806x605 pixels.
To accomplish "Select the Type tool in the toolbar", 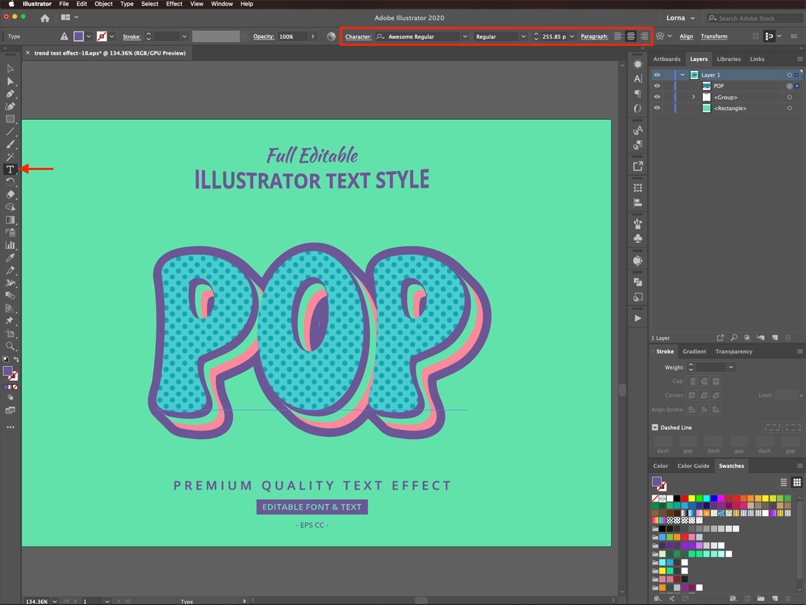I will (x=10, y=169).
